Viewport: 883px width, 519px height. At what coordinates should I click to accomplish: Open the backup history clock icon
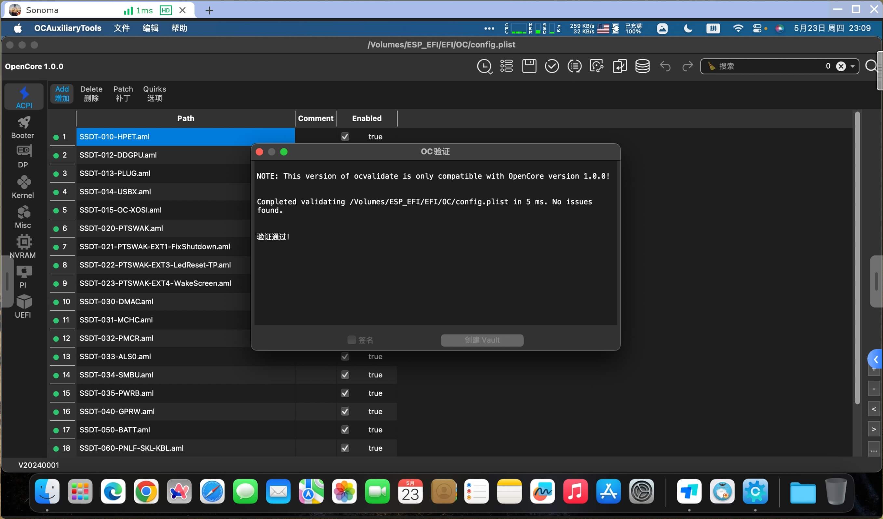(485, 66)
